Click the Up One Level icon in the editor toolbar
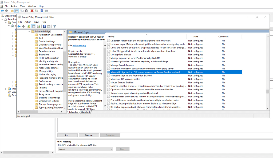This screenshot has height=158, width=273. [29, 26]
